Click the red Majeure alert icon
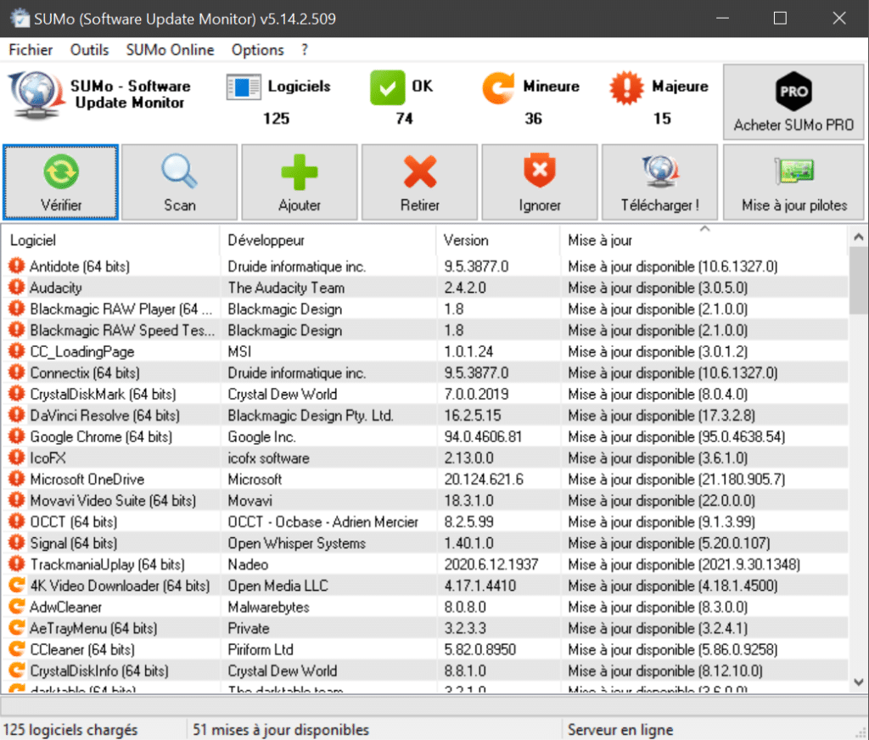This screenshot has width=869, height=740. pos(626,87)
